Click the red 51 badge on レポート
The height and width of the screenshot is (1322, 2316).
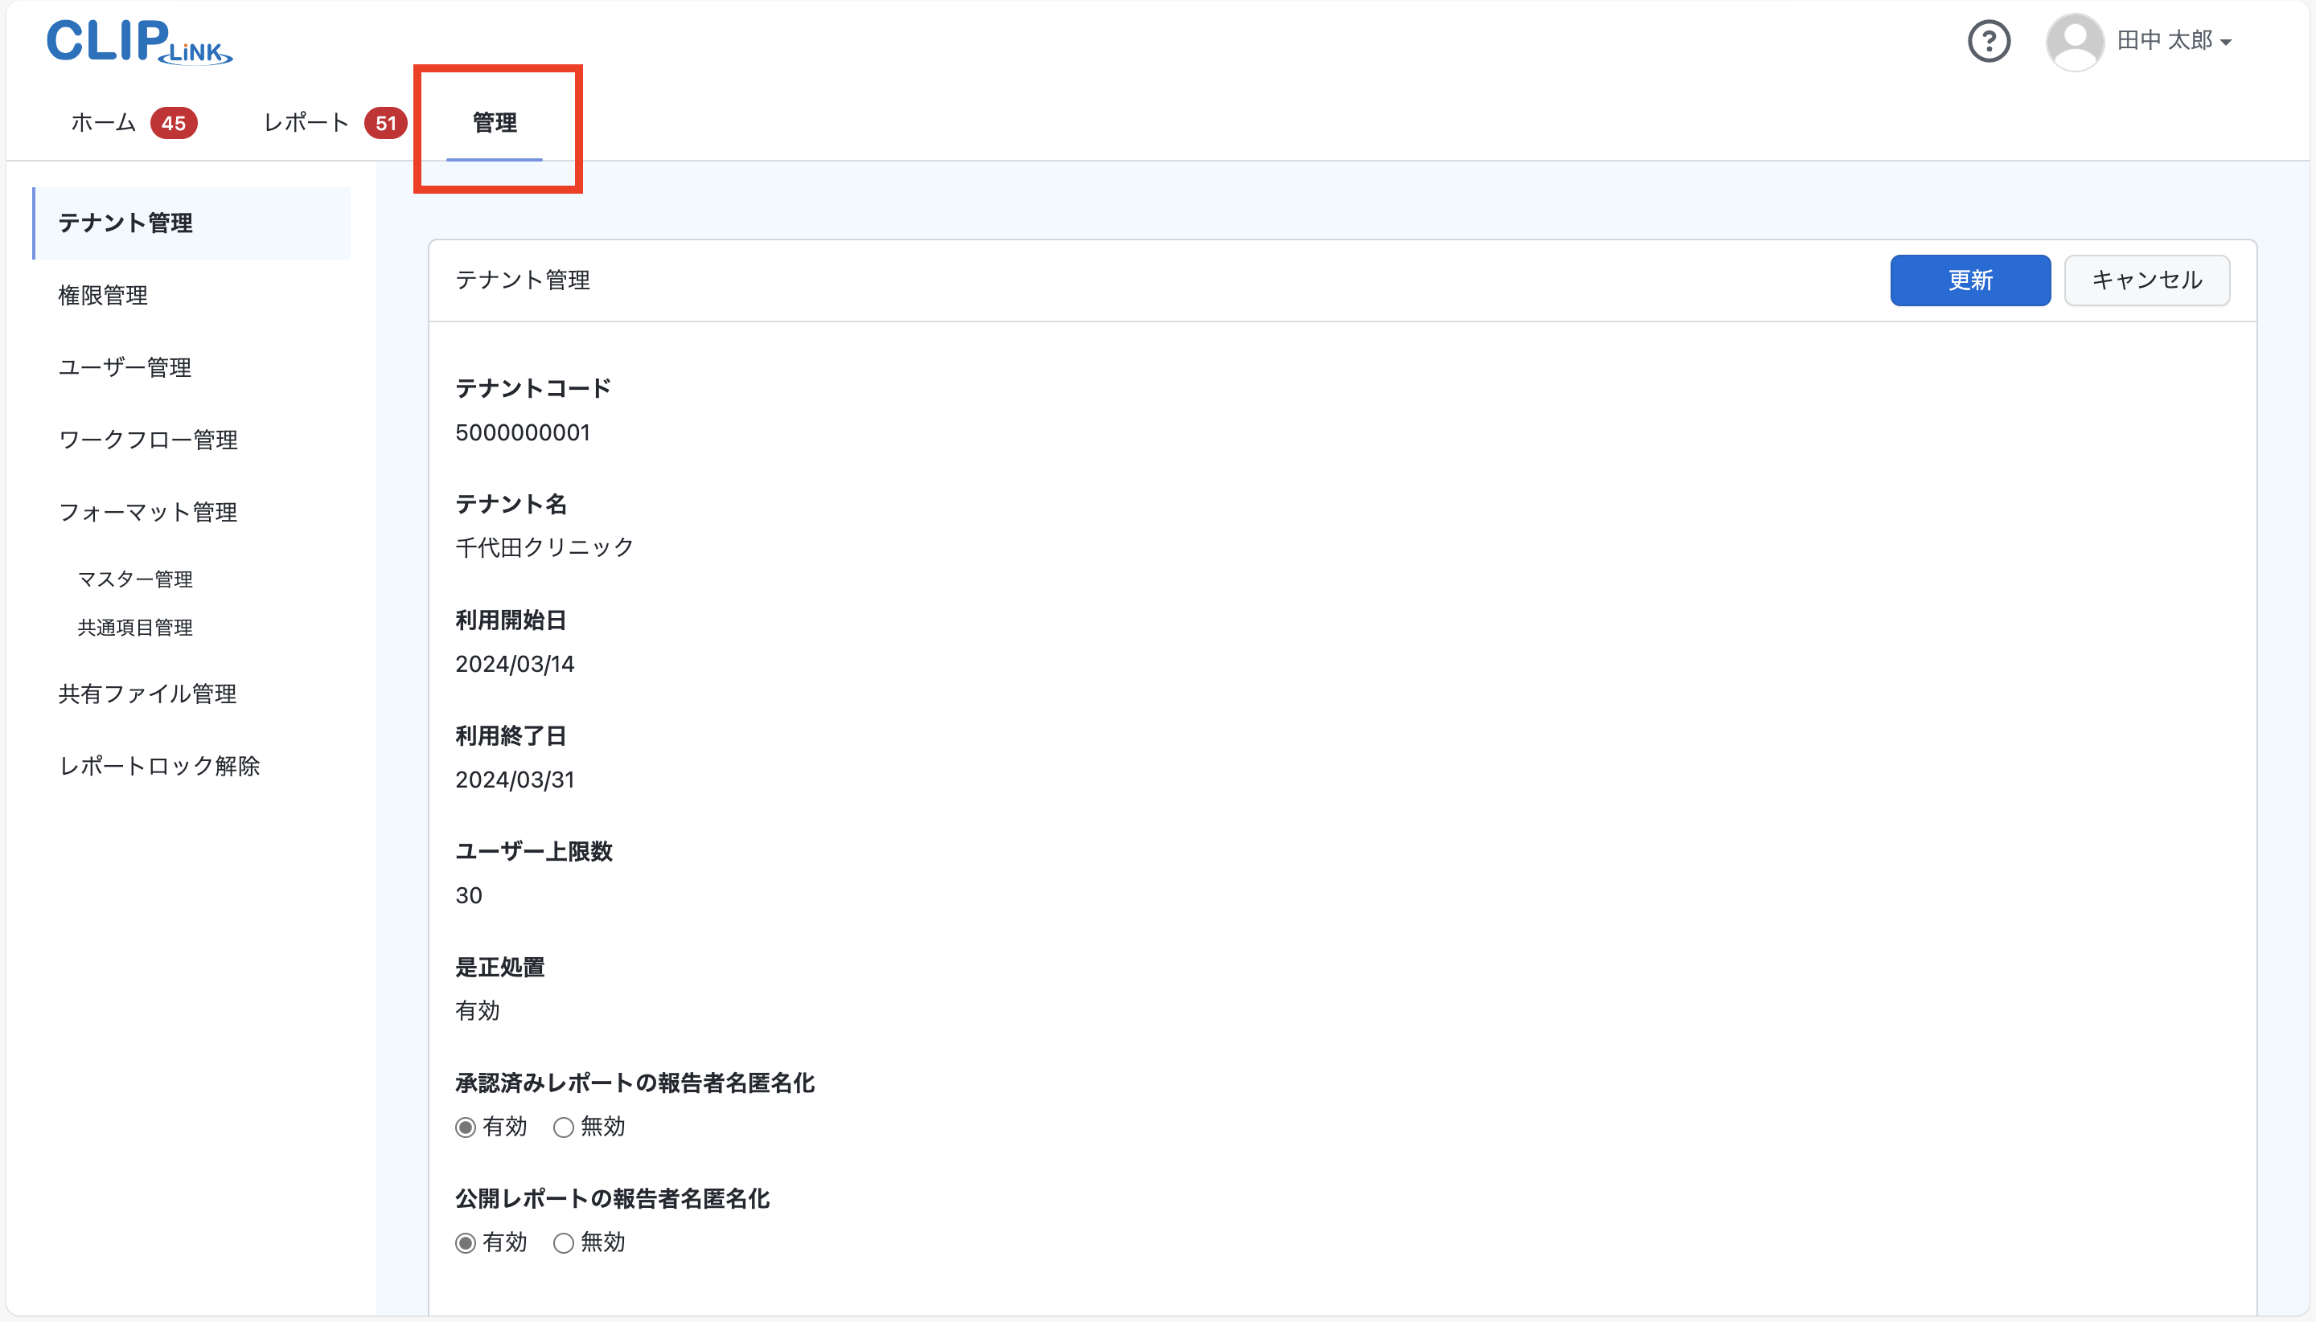click(x=385, y=124)
